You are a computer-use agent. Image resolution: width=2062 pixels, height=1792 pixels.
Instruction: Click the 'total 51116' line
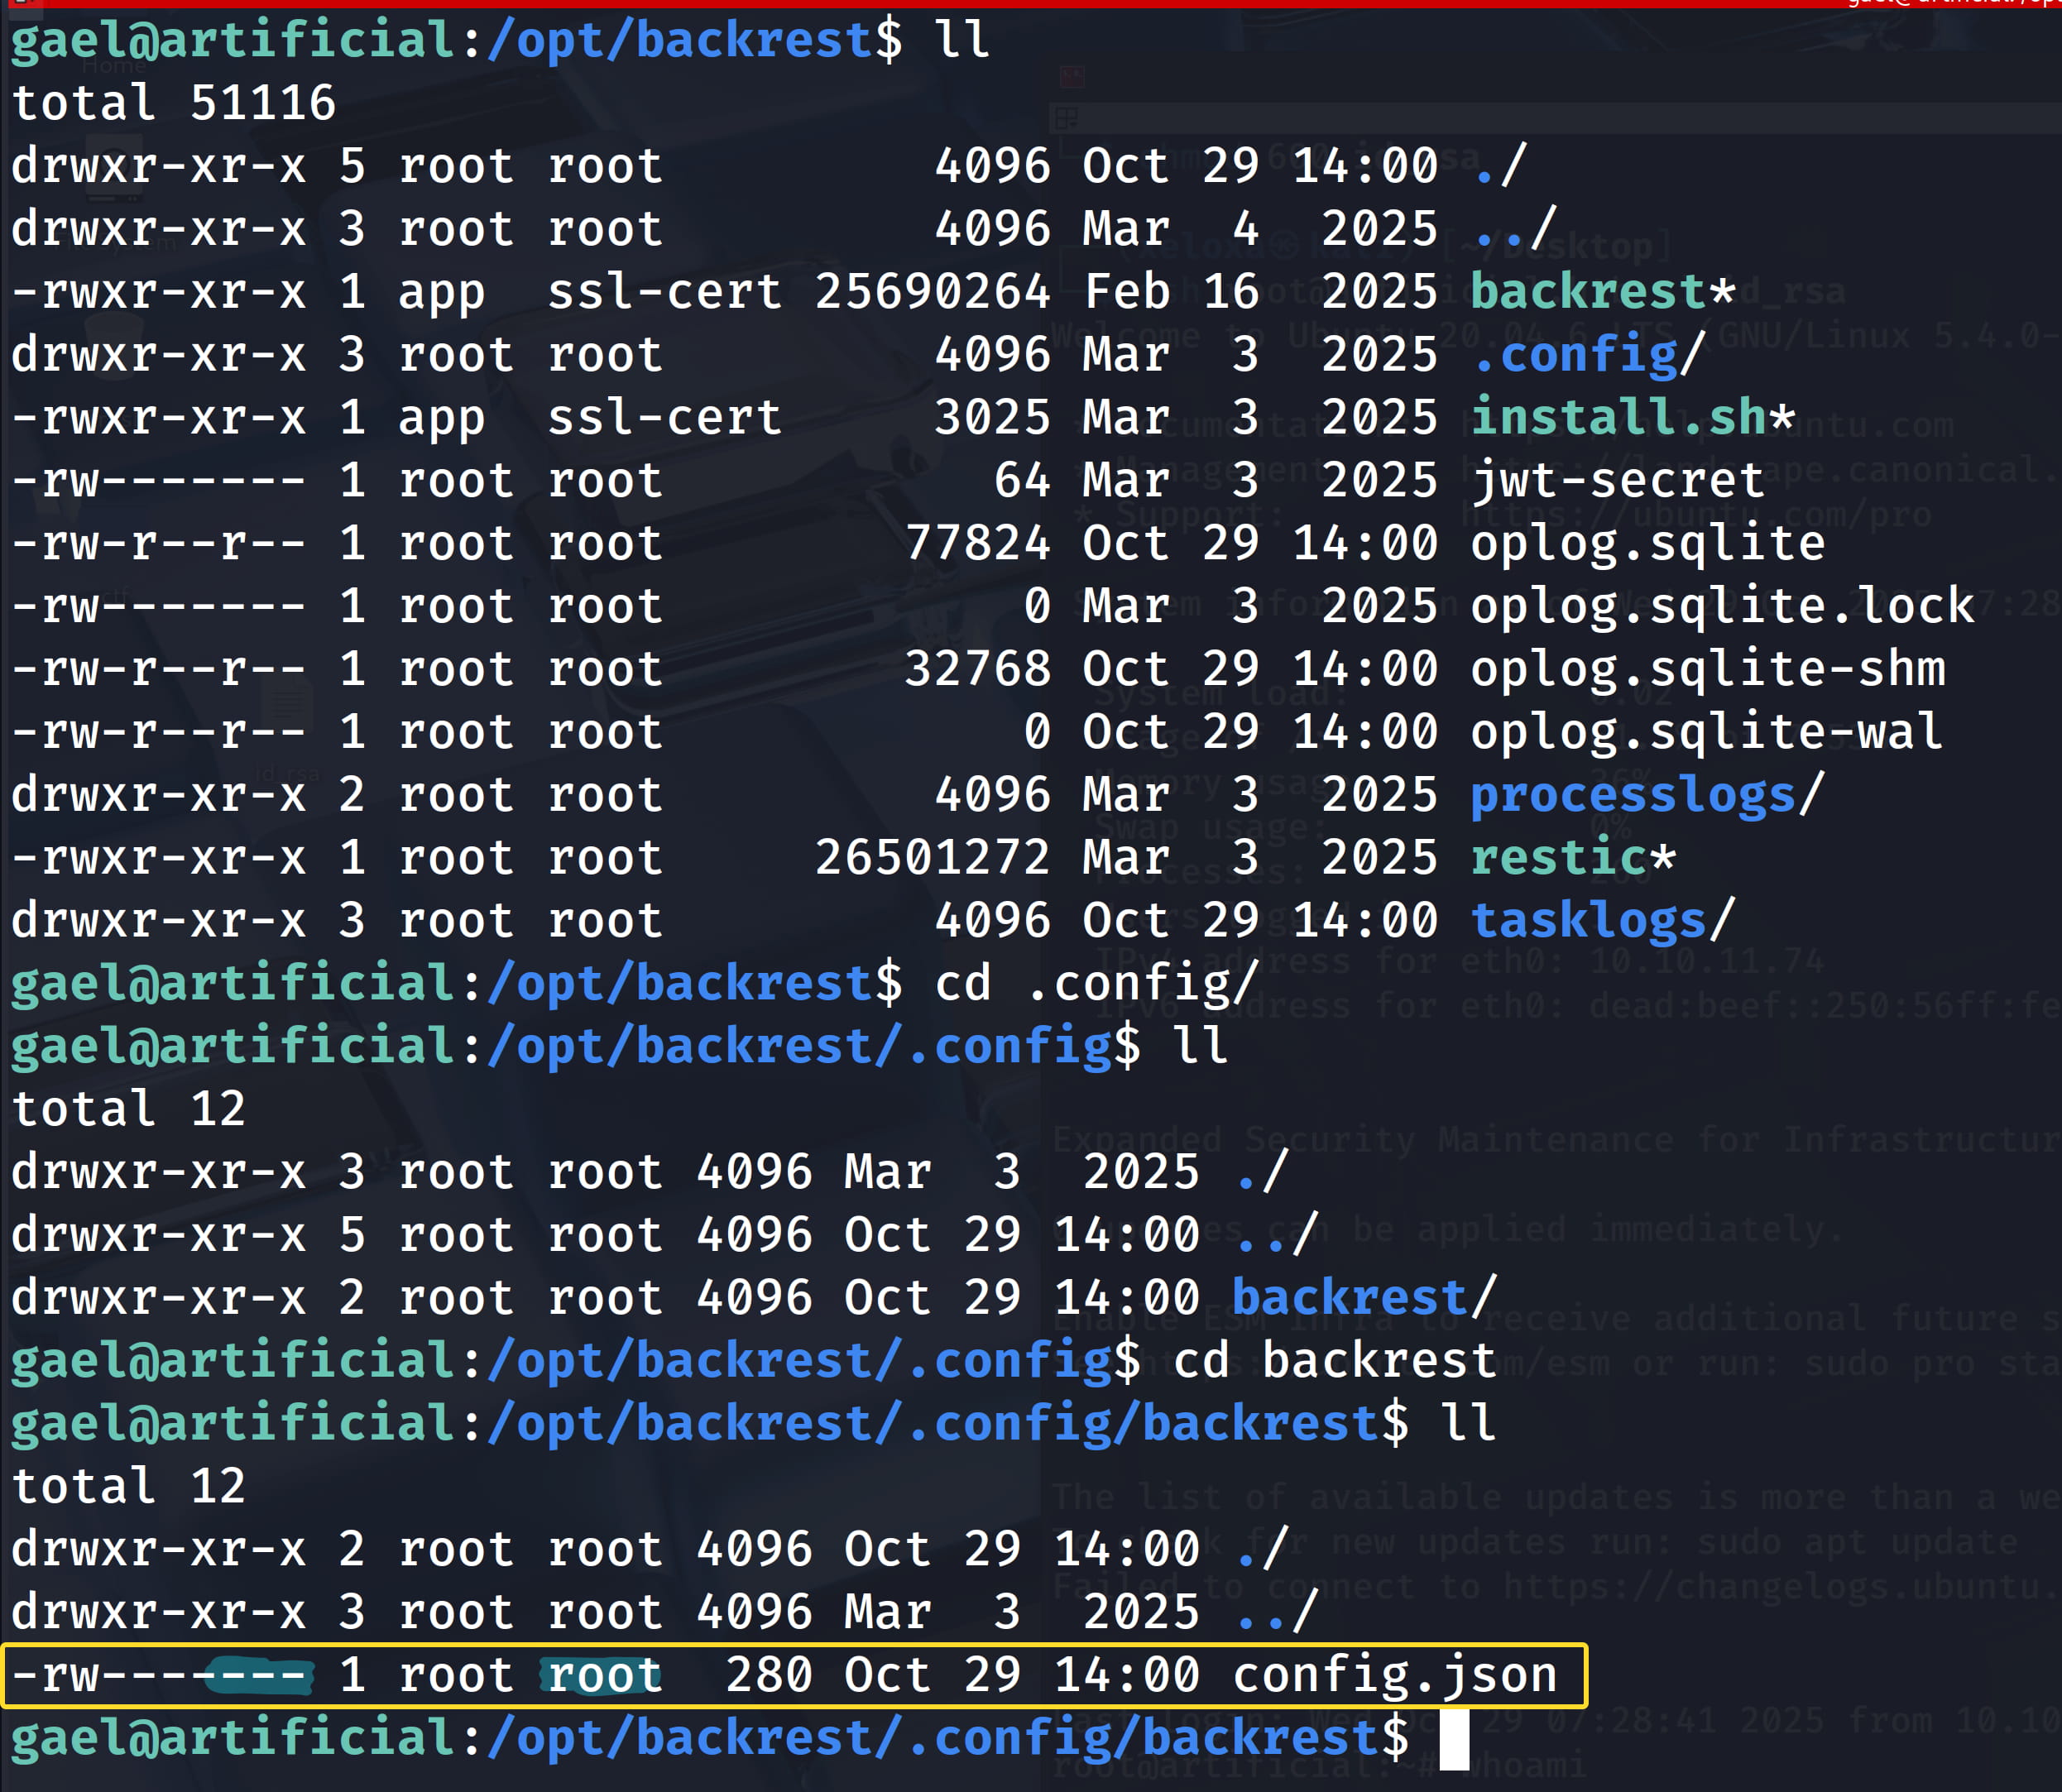click(x=174, y=103)
